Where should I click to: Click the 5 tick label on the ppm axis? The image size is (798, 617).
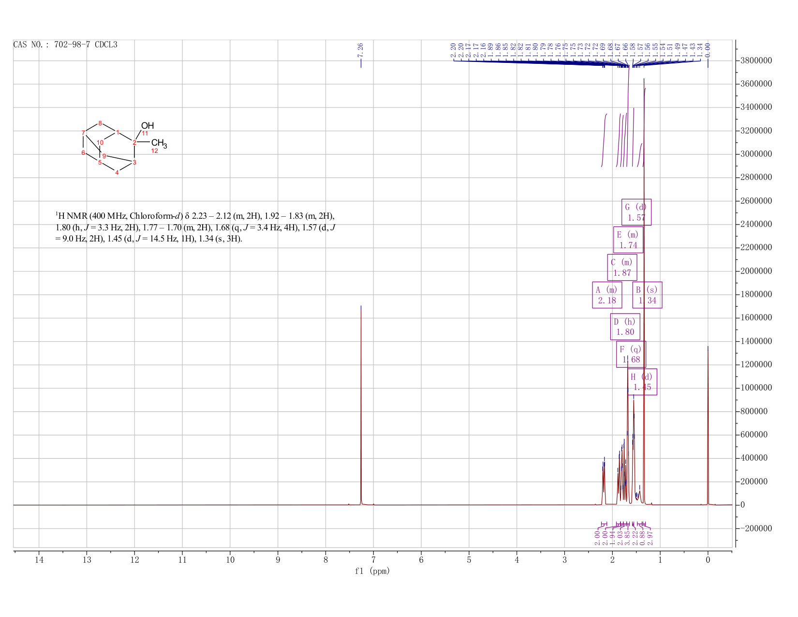click(469, 560)
